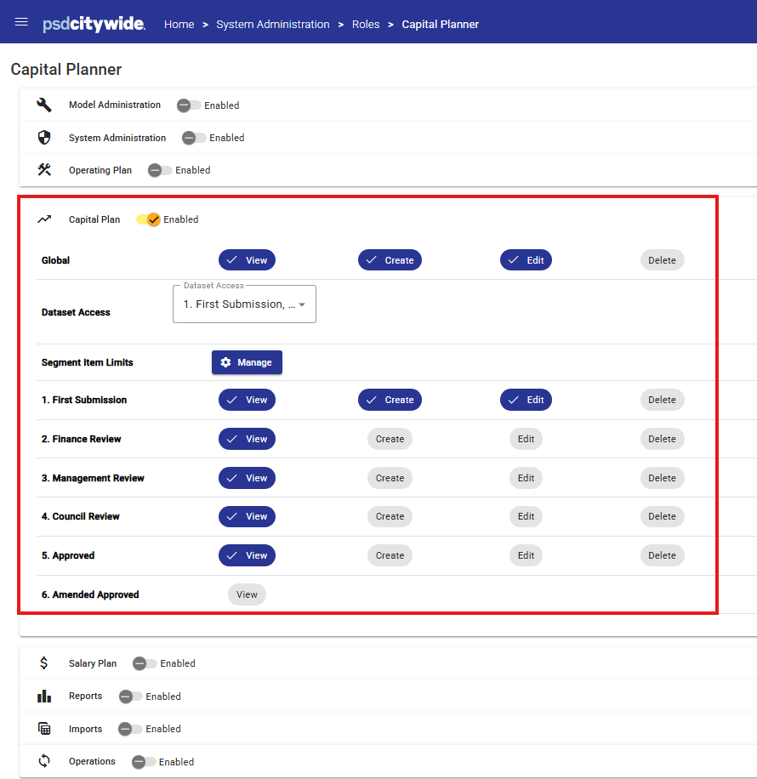Image resolution: width=757 pixels, height=779 pixels.
Task: Click the Reports bar chart icon
Action: (x=44, y=696)
